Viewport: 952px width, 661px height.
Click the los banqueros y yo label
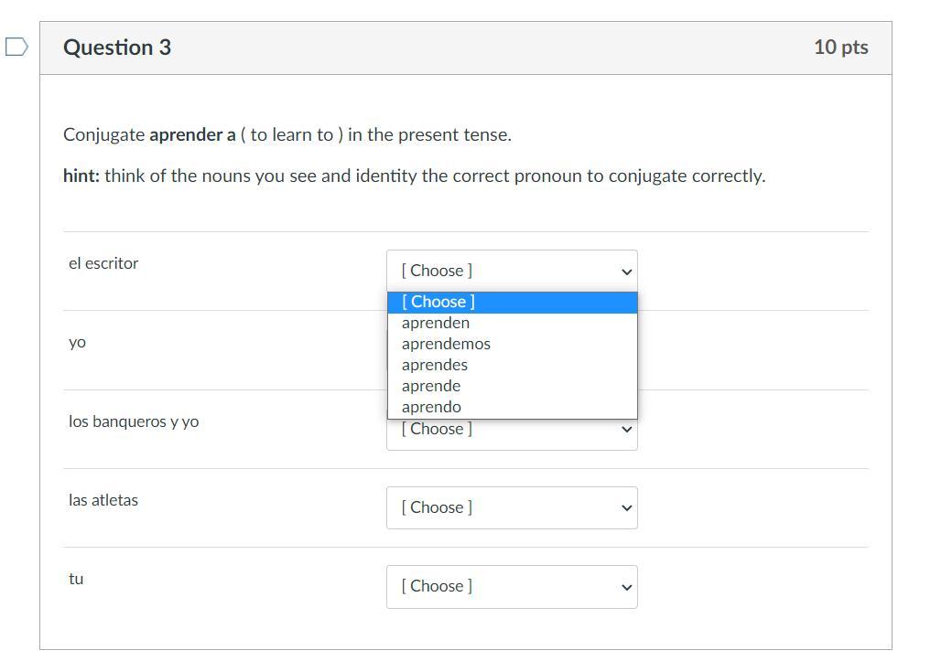[x=134, y=421]
